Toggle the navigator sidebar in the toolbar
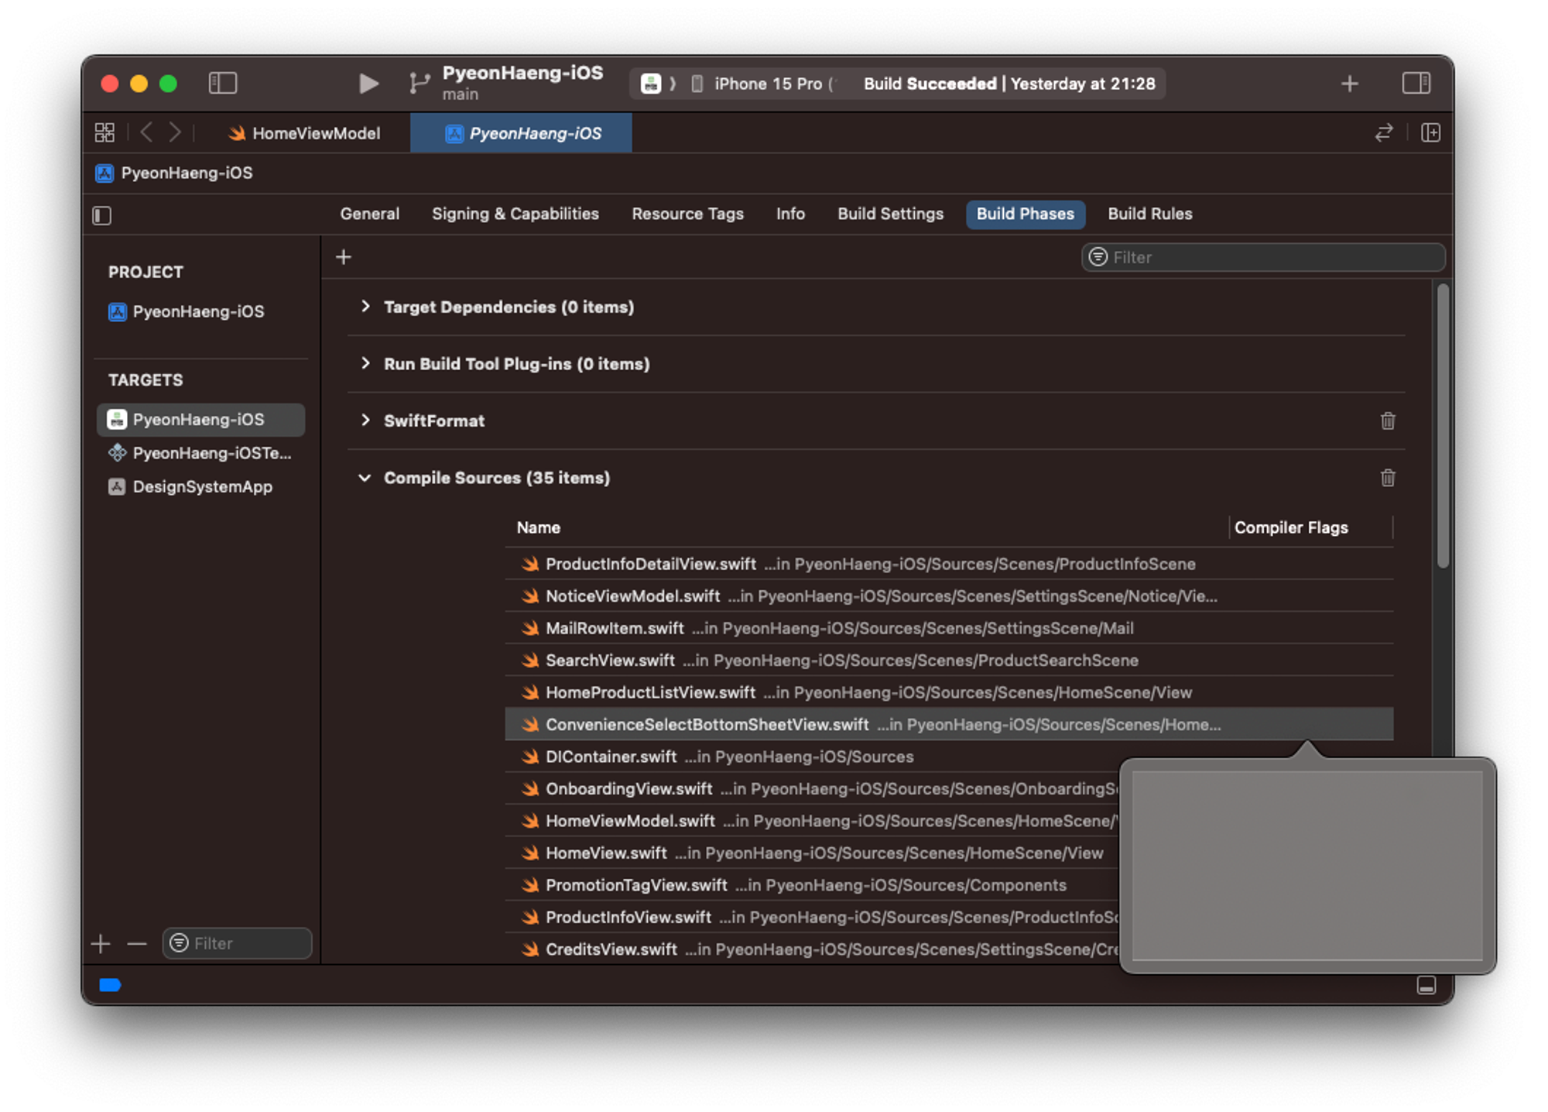 223,83
